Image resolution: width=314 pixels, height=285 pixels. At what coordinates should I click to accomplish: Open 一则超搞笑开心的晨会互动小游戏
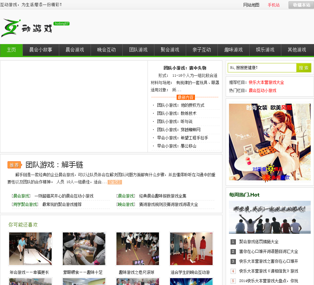(x=64, y=196)
